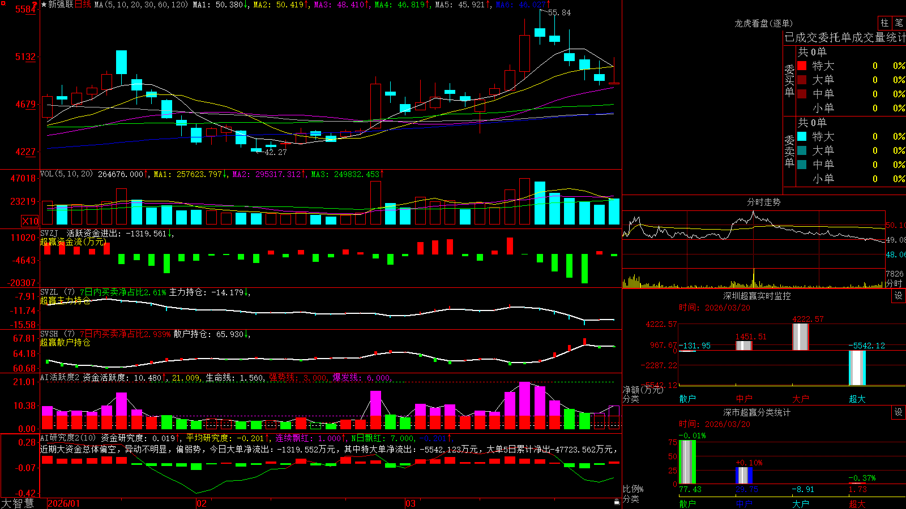Click the 42.27 low price annotation
Viewport: 906px width, 509px height.
tap(275, 152)
